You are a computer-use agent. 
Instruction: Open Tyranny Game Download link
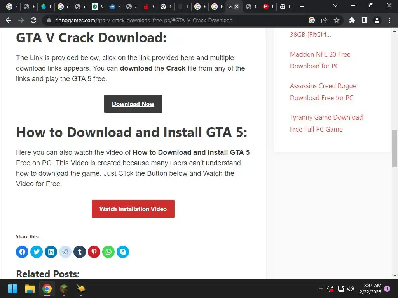[326, 123]
